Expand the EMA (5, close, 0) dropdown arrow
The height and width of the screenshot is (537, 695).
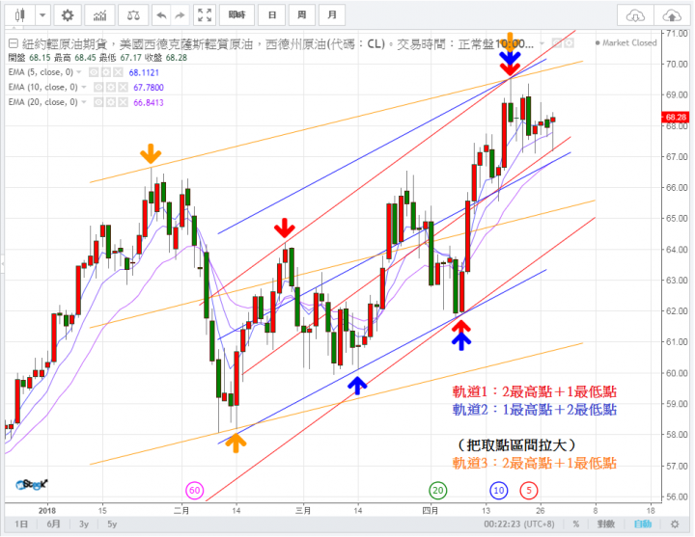pyautogui.click(x=79, y=72)
